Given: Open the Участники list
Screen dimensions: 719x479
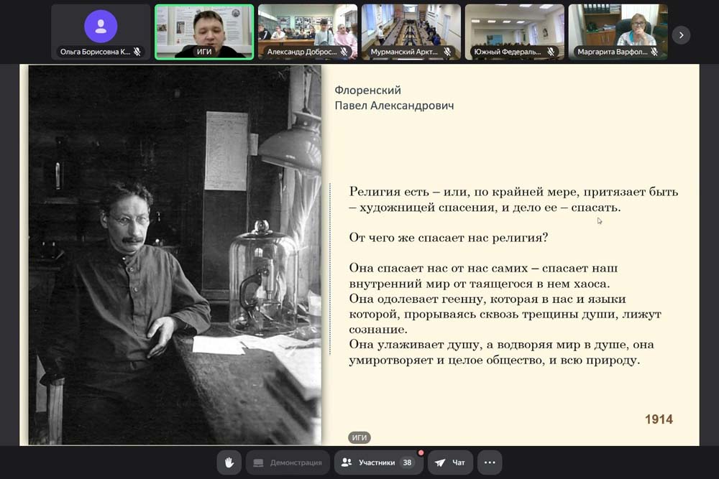Looking at the screenshot, I should click(377, 462).
